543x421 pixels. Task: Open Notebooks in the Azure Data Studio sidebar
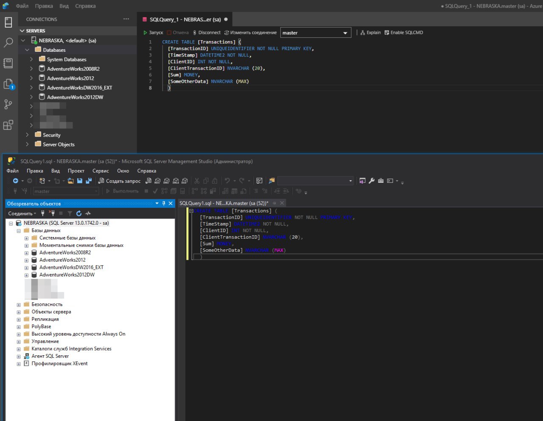coord(8,63)
